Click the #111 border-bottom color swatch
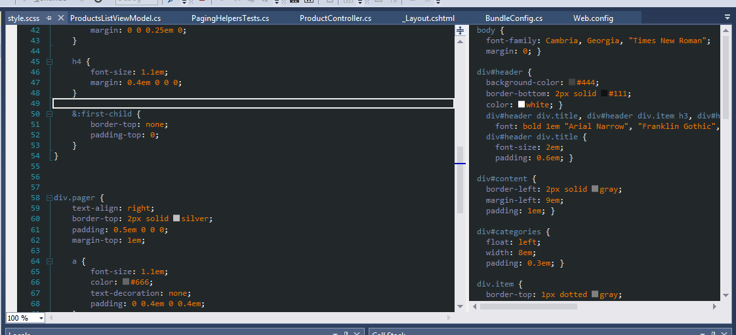 [604, 93]
